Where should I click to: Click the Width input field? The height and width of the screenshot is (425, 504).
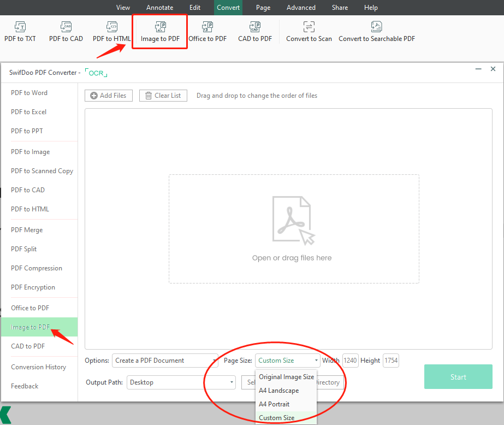point(351,361)
